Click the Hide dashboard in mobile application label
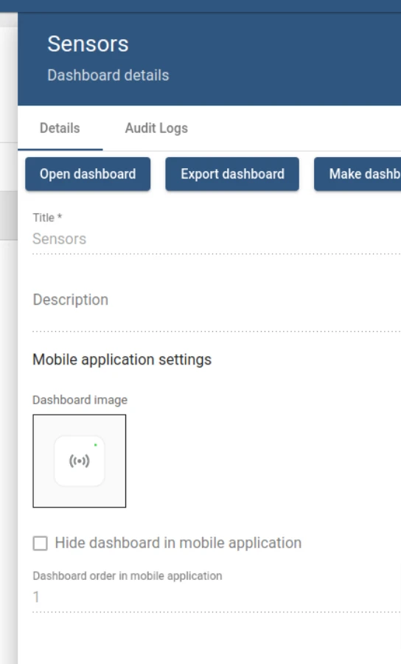The height and width of the screenshot is (664, 401). (178, 543)
